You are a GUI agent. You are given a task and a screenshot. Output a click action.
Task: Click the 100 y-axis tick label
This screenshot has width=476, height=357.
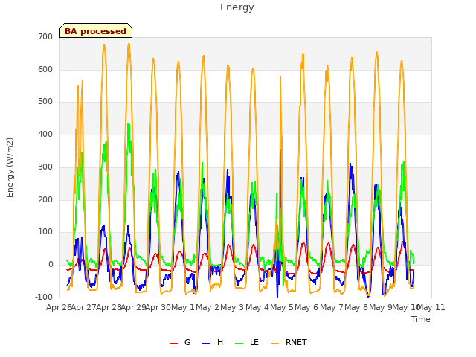click(45, 232)
